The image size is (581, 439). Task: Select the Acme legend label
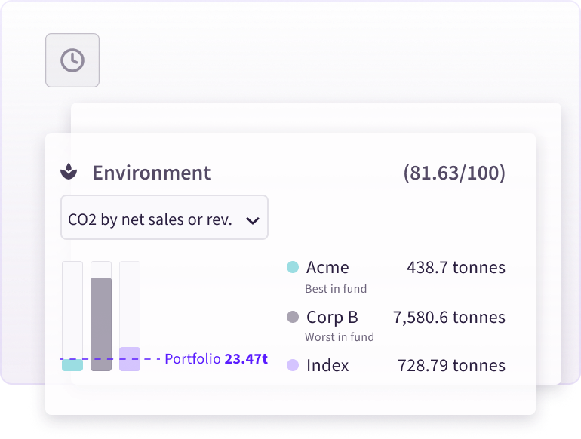327,267
